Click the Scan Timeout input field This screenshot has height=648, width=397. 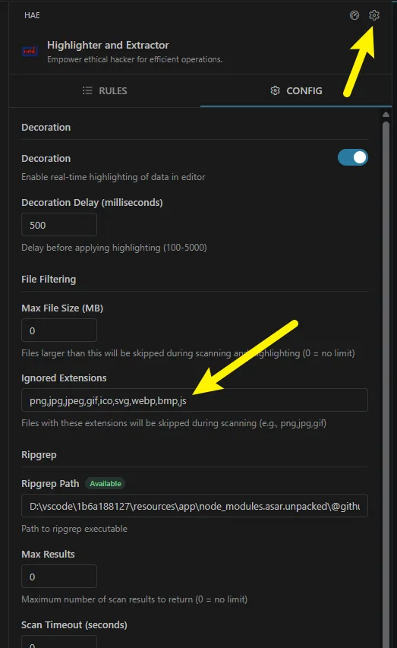[59, 642]
